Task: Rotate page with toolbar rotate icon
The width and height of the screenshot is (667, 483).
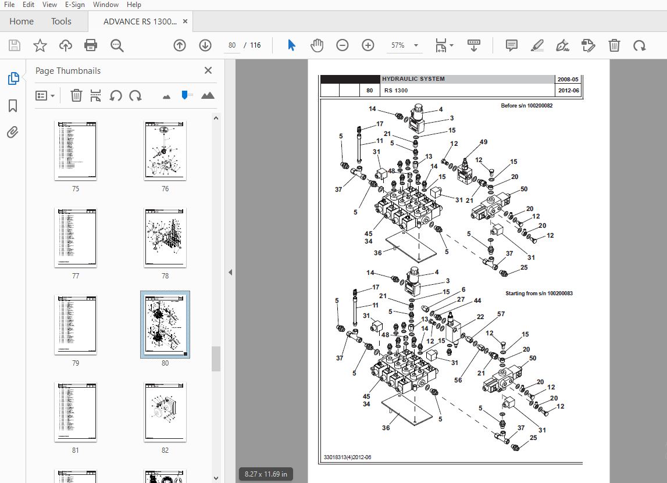Action: click(639, 45)
